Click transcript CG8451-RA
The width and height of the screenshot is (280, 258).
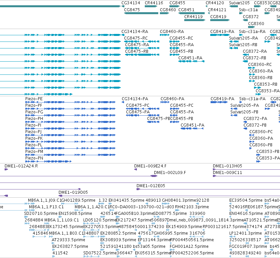191,58
